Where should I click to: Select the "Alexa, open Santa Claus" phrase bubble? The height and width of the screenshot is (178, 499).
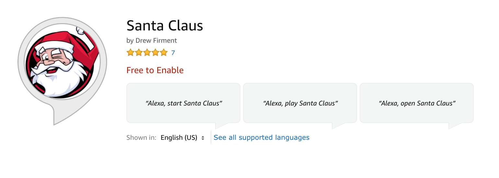pos(417,103)
